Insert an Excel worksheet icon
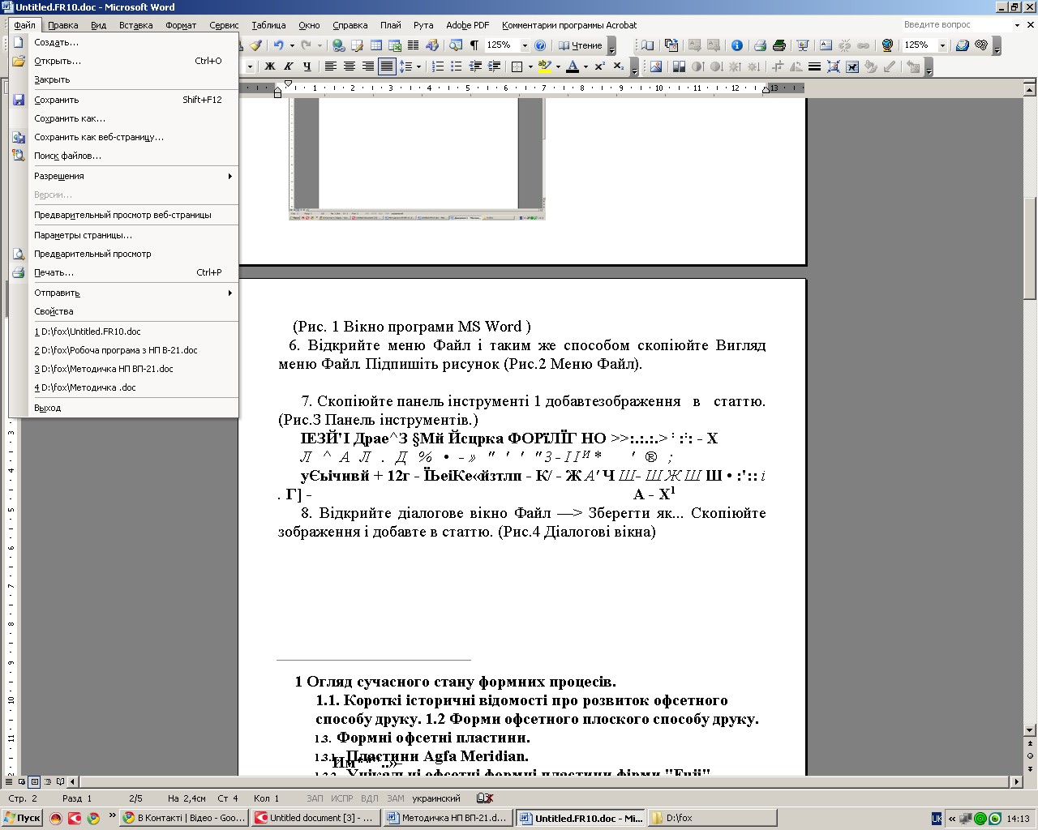 coord(394,45)
